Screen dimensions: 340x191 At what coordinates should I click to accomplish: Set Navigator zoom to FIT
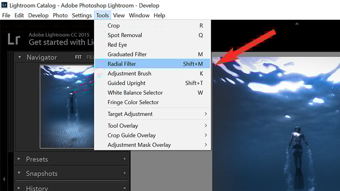(x=78, y=57)
